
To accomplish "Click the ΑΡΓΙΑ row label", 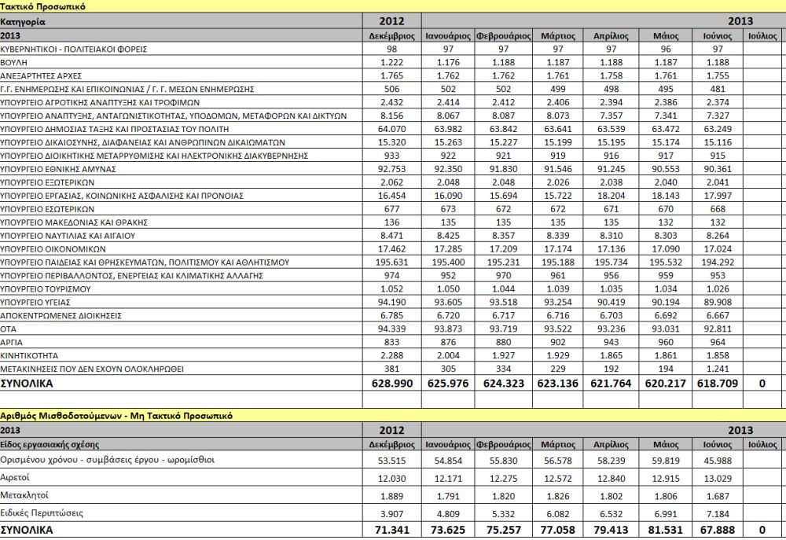I will 13,343.
